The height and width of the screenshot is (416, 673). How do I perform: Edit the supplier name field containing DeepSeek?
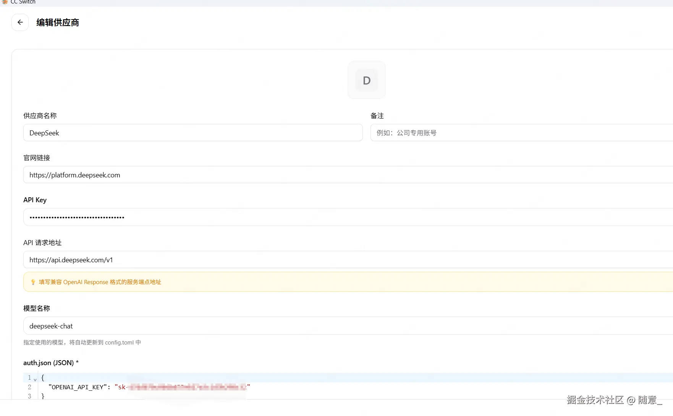pyautogui.click(x=193, y=133)
